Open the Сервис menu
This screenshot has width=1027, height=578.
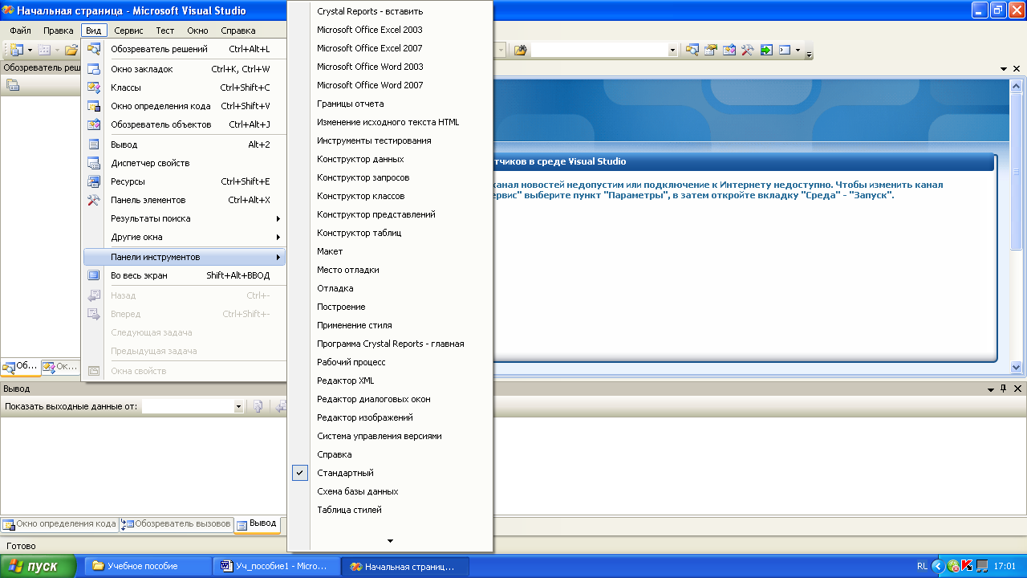(128, 31)
